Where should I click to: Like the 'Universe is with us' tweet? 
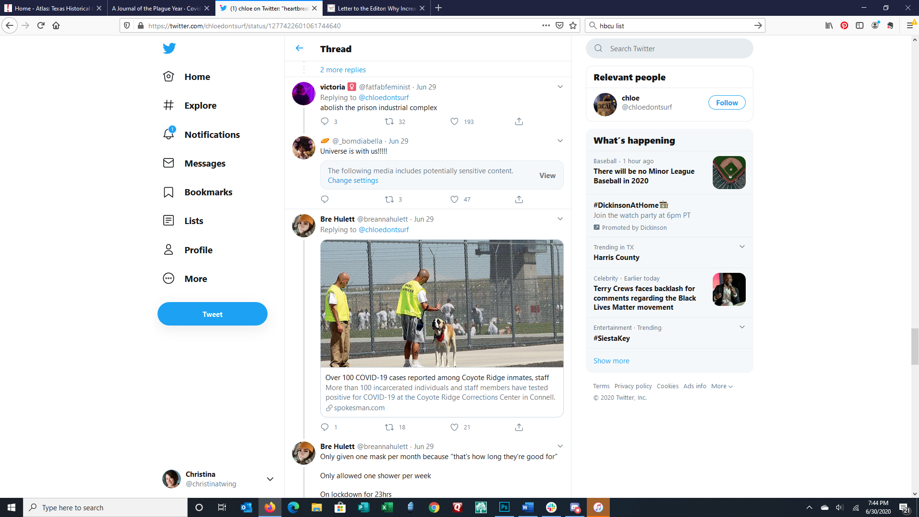coord(454,199)
